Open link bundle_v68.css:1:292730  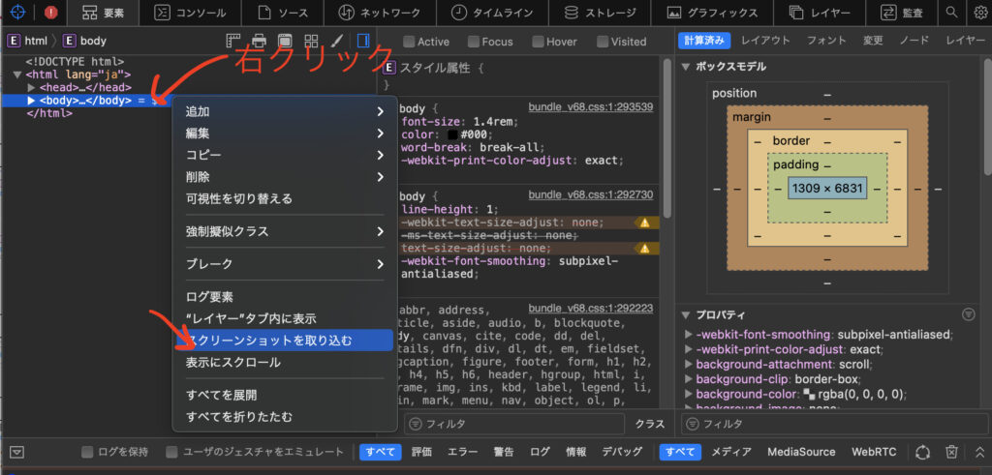coord(591,194)
